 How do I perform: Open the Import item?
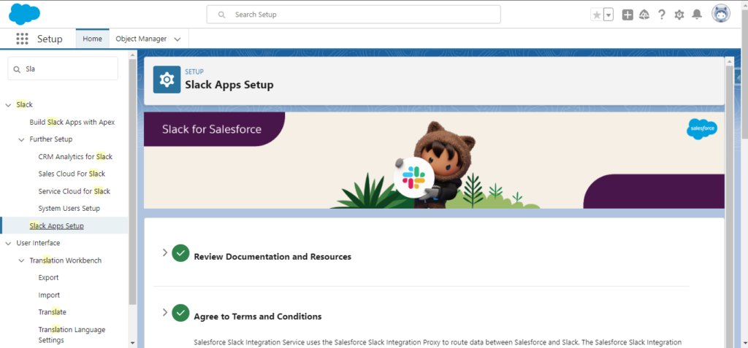pyautogui.click(x=49, y=295)
